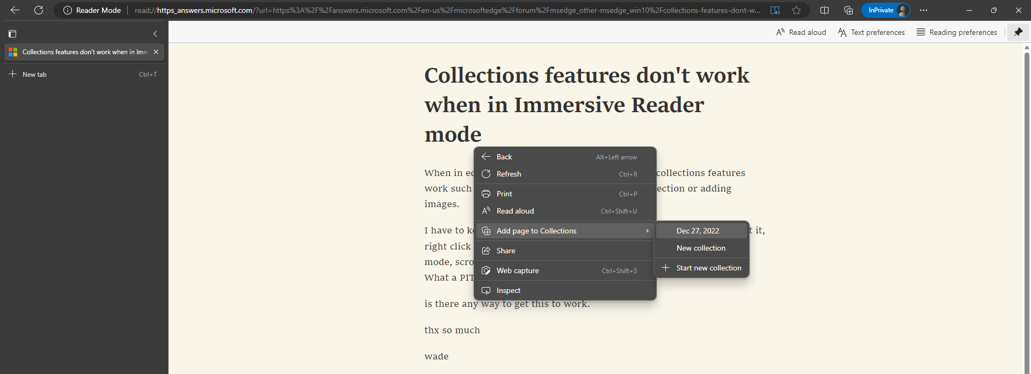Click the InPrivate profile badge
This screenshot has width=1031, height=374.
click(886, 10)
